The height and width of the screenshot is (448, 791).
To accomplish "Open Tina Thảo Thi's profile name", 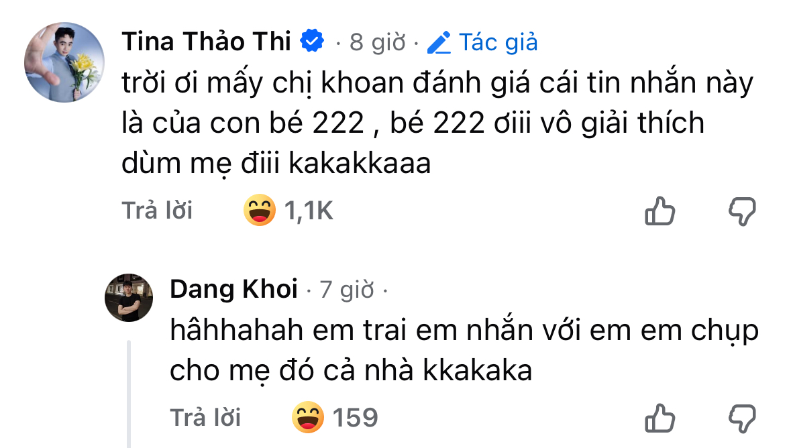I will 208,40.
